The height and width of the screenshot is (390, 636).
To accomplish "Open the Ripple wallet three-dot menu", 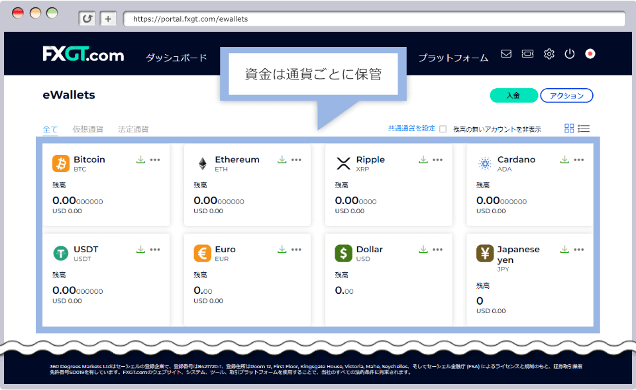I will (438, 160).
